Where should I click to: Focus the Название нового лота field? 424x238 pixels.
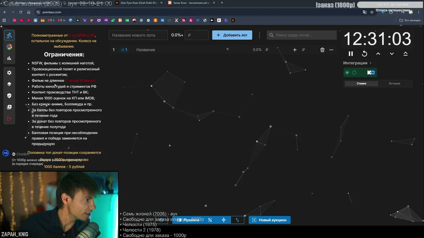click(x=138, y=35)
